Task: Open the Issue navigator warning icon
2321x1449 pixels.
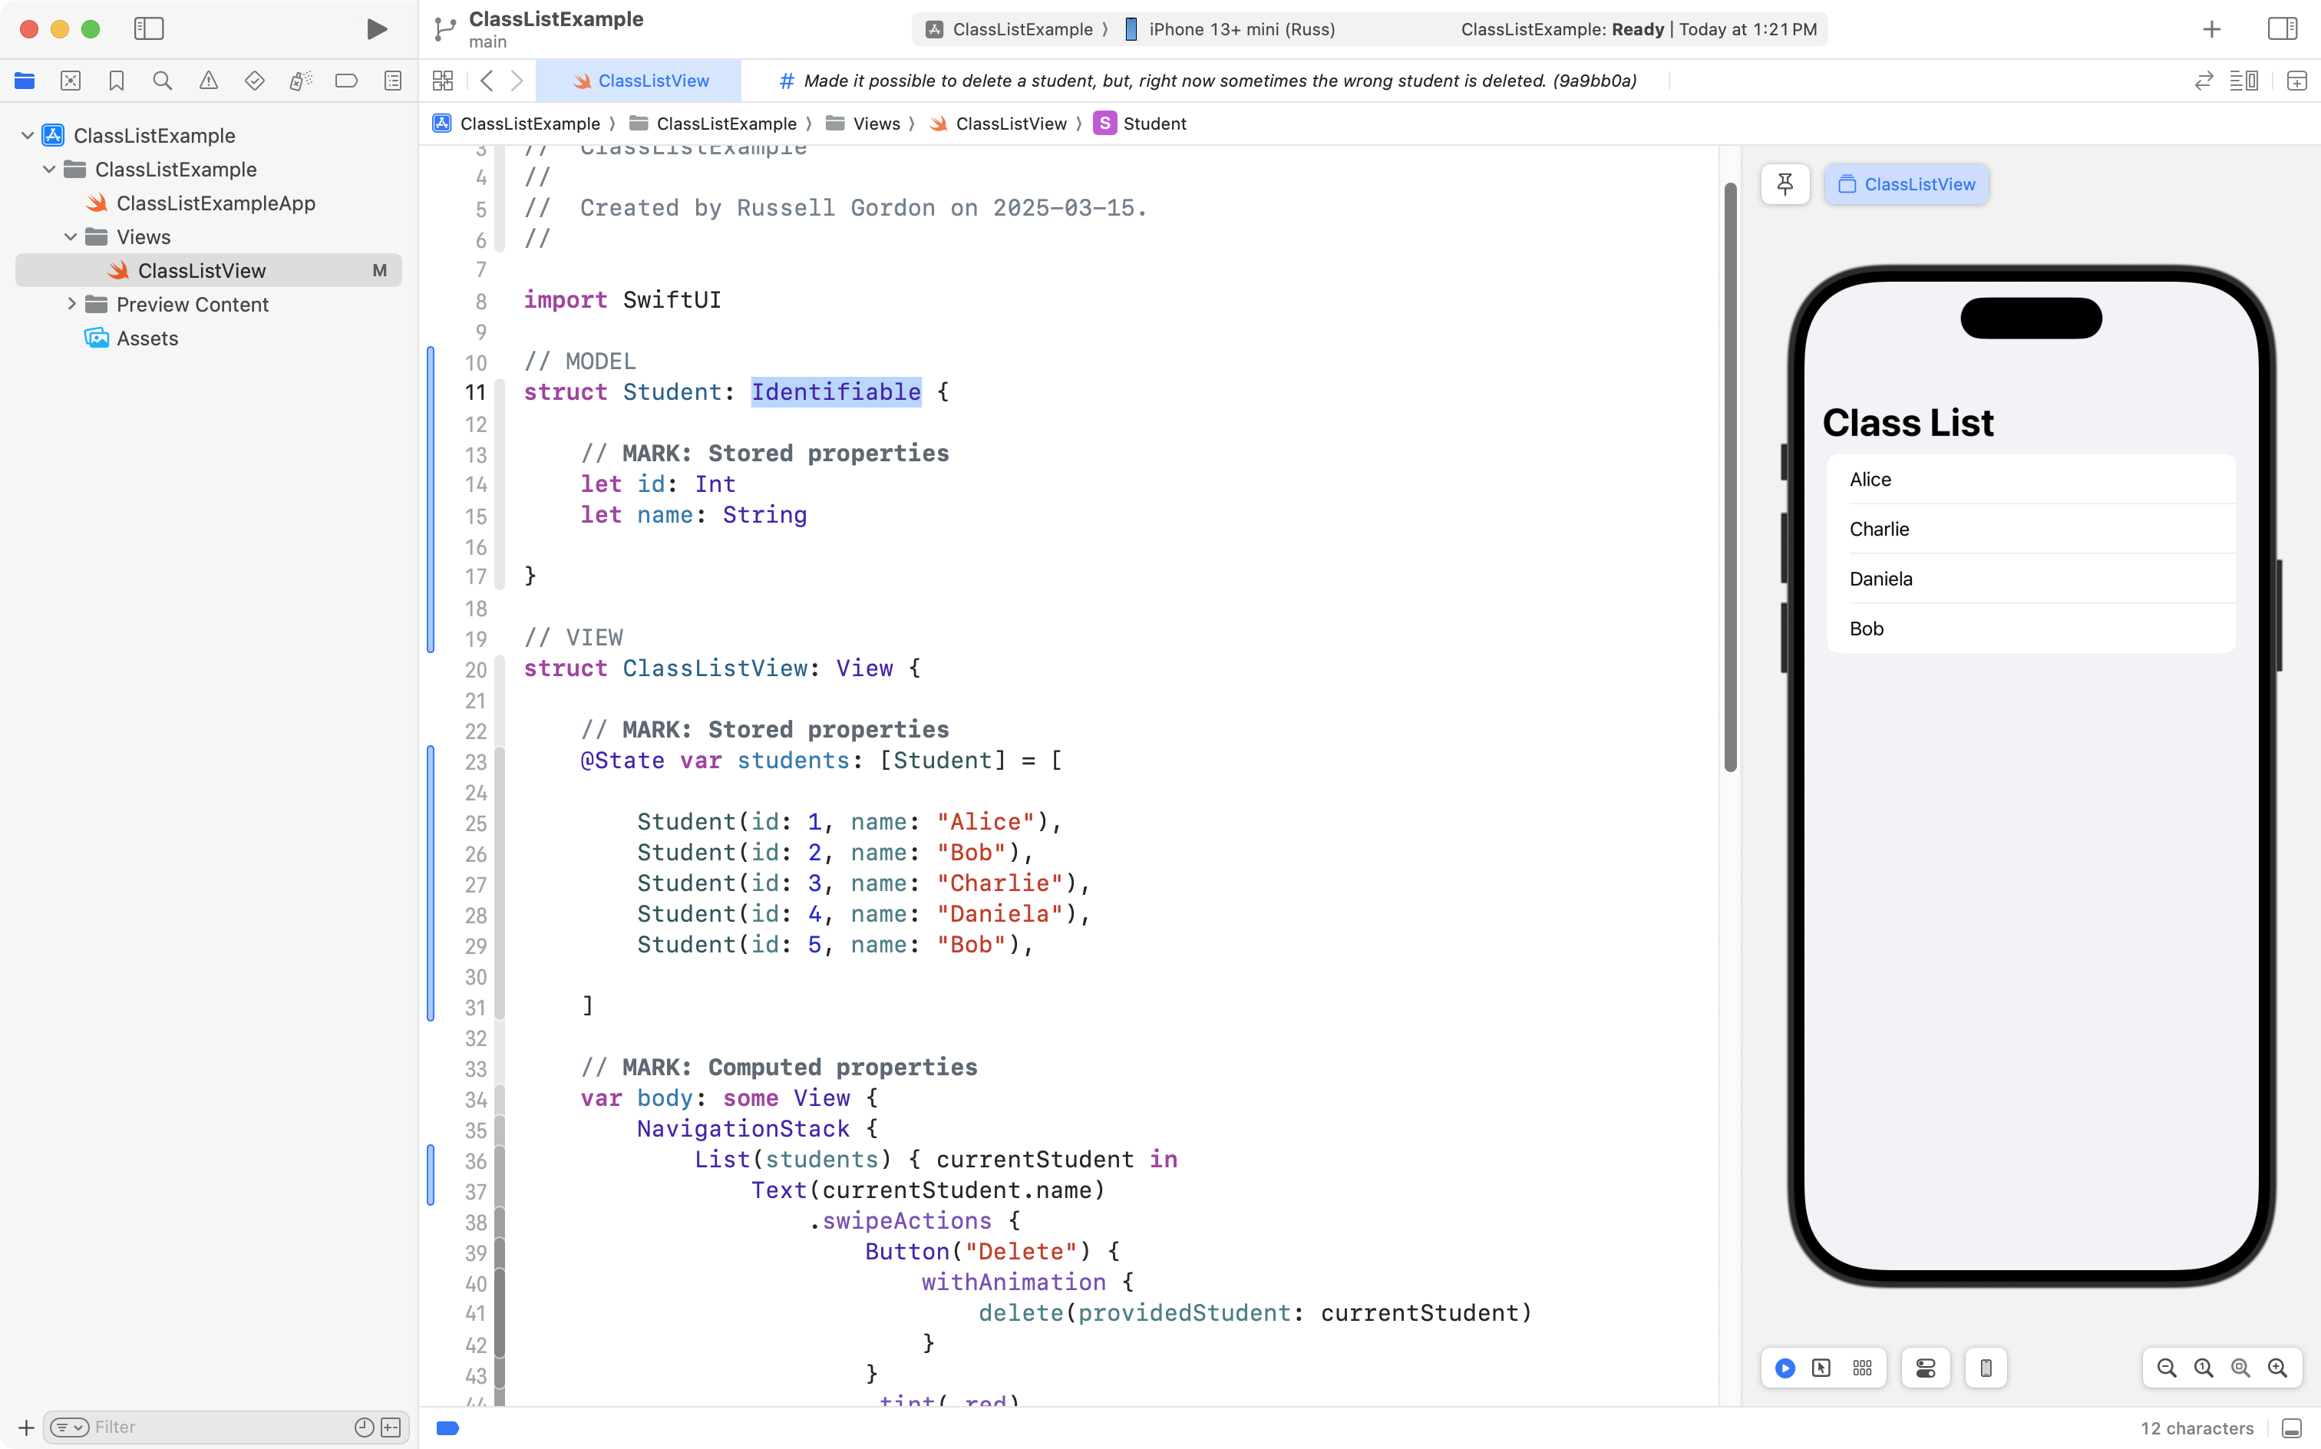Action: (x=208, y=81)
